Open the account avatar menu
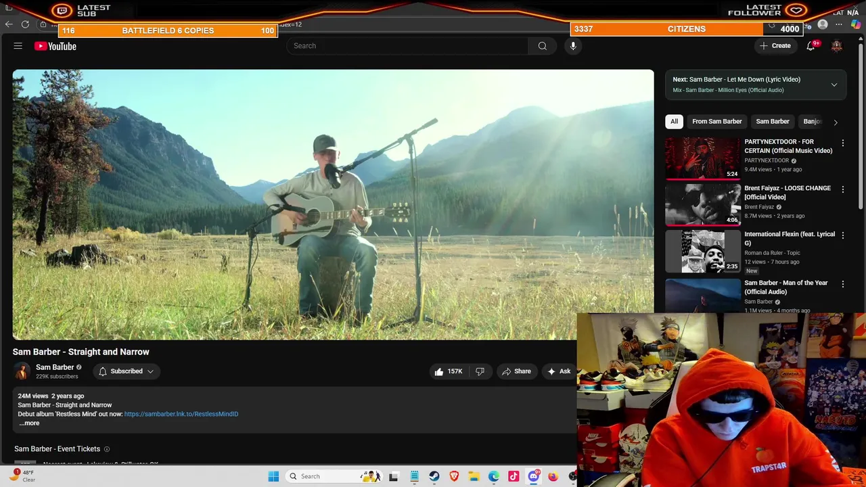Image resolution: width=866 pixels, height=487 pixels. pos(837,46)
